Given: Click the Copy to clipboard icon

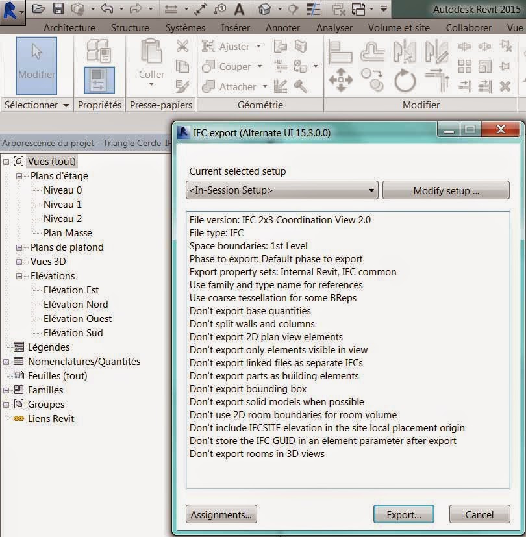Looking at the screenshot, I should [182, 66].
